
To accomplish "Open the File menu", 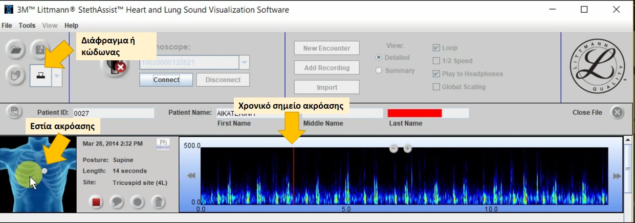I will click(7, 26).
